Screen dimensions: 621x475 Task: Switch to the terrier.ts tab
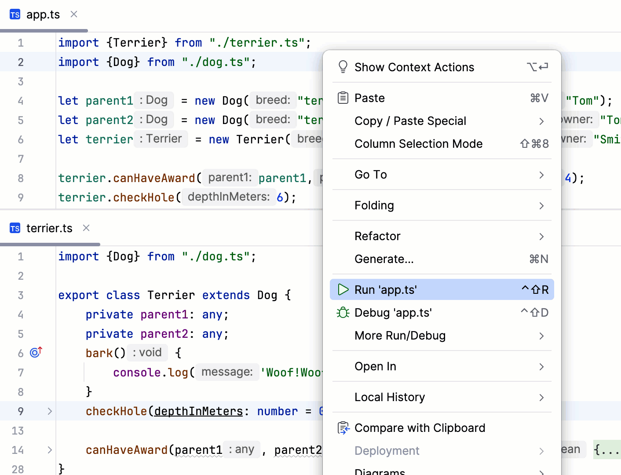click(49, 228)
